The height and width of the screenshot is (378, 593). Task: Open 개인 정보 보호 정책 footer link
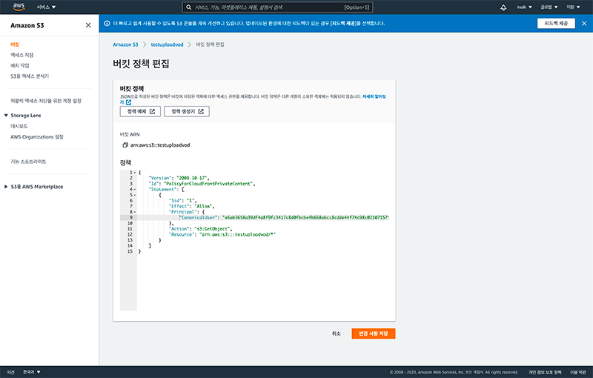(x=545, y=372)
